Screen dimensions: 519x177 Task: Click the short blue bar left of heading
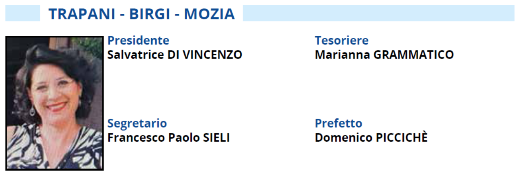pyautogui.click(x=22, y=13)
